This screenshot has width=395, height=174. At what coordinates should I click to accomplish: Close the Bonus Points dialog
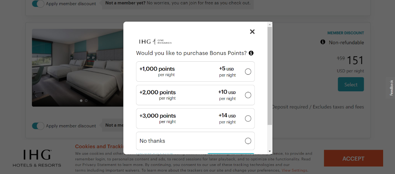[x=252, y=32]
